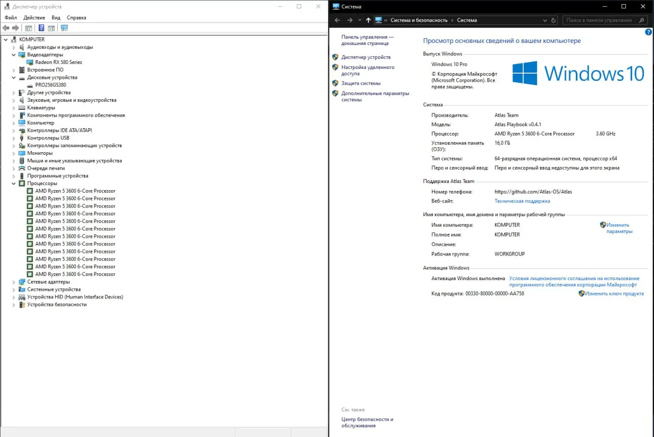Click the refresh icon in the address bar
This screenshot has height=437, width=654.
553,20
